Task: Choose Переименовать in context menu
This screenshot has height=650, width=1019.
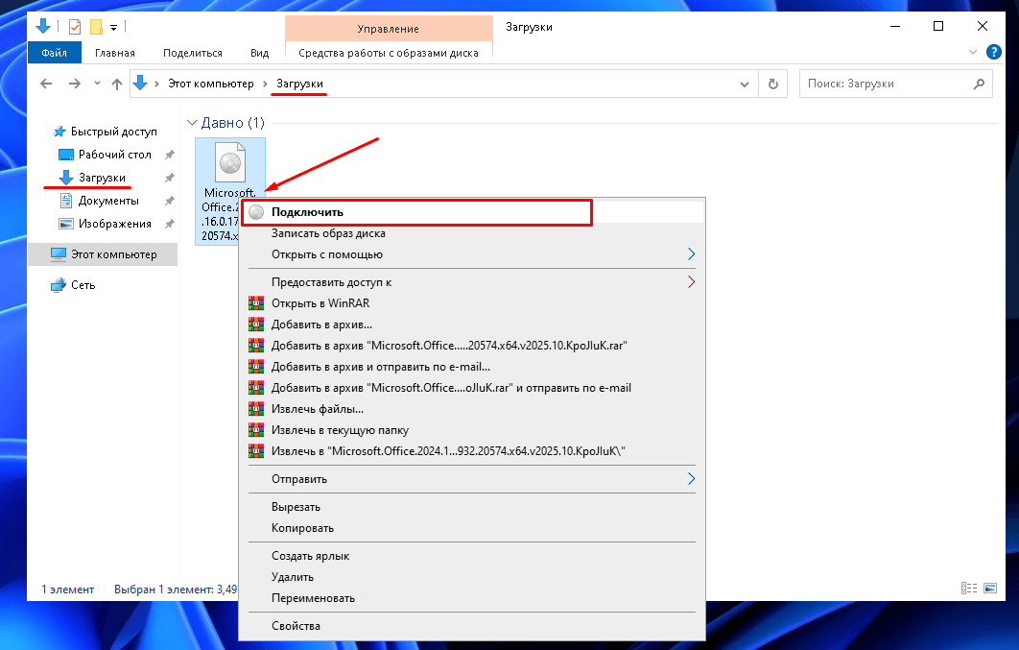Action: pos(472,598)
